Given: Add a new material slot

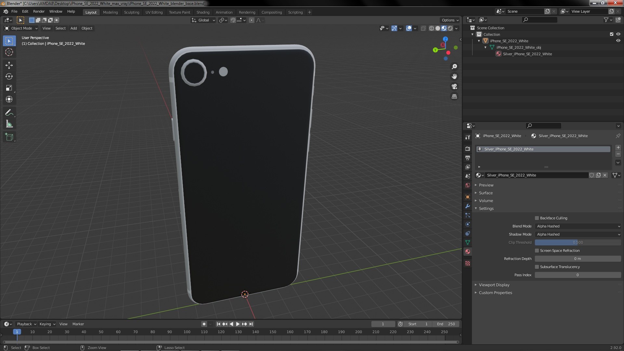Looking at the screenshot, I should pyautogui.click(x=618, y=148).
